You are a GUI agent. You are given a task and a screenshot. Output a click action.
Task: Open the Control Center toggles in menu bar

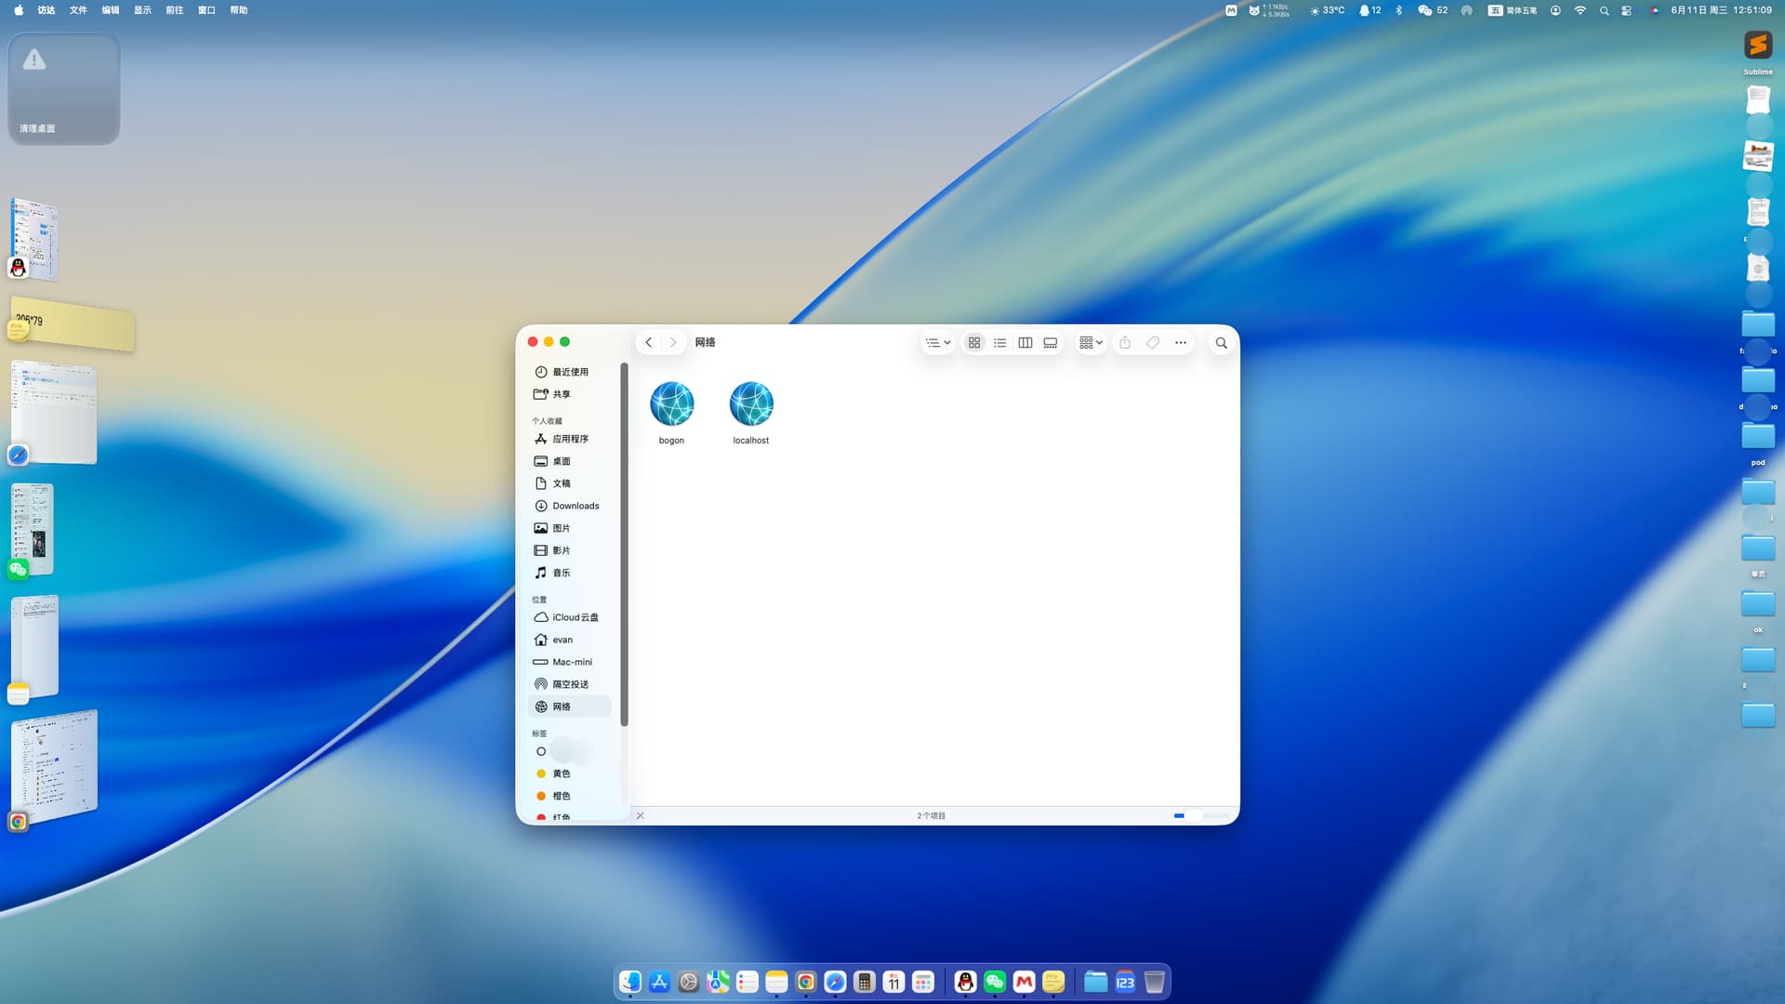tap(1626, 10)
